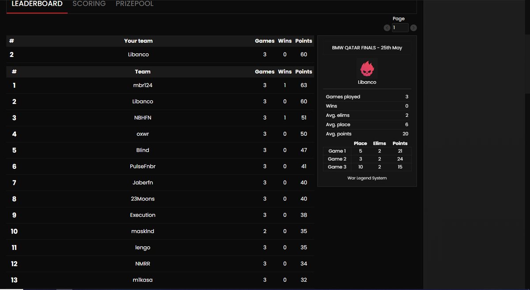Image resolution: width=530 pixels, height=290 pixels.
Task: Click NBHFN's points value 51
Action: tap(304, 118)
